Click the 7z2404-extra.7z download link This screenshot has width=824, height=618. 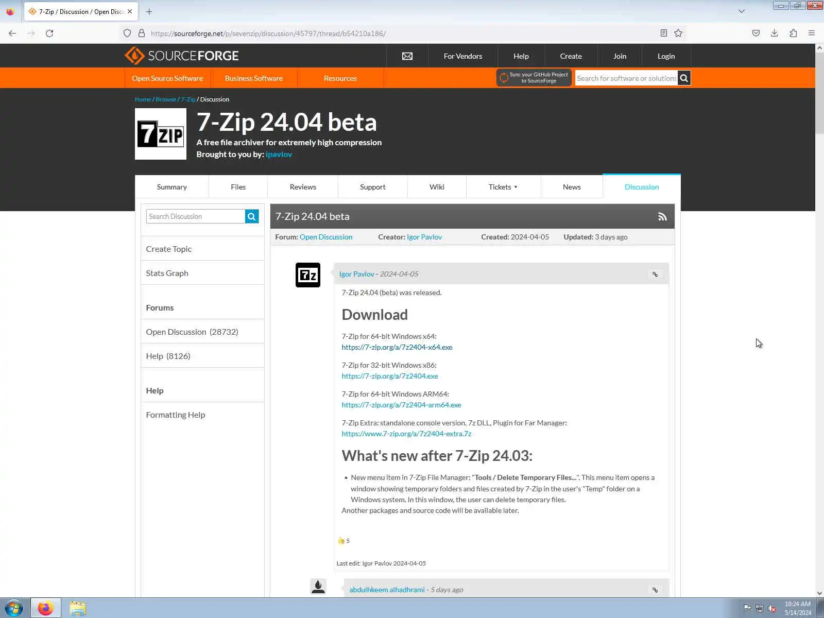(x=407, y=434)
